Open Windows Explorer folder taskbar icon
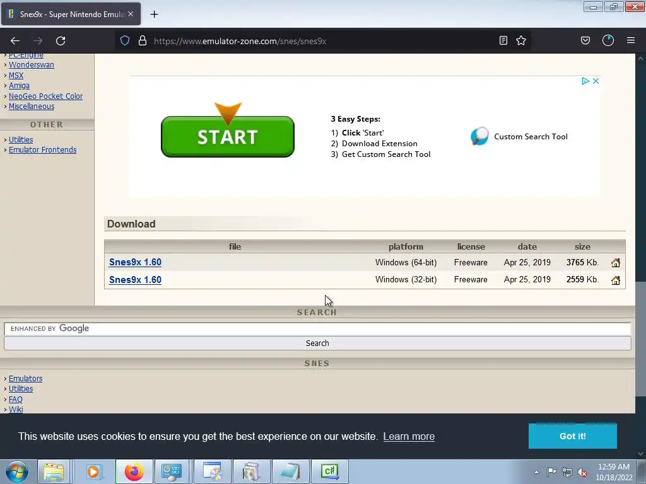Viewport: 646px width, 484px height. tap(54, 471)
